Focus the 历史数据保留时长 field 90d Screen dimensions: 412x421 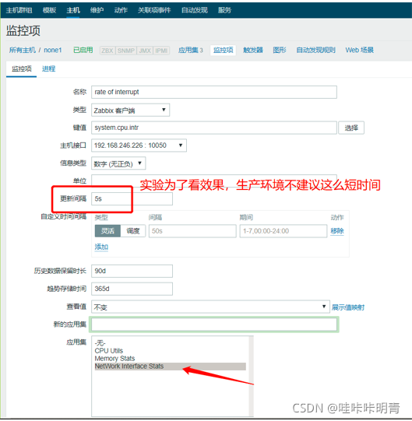(x=132, y=271)
